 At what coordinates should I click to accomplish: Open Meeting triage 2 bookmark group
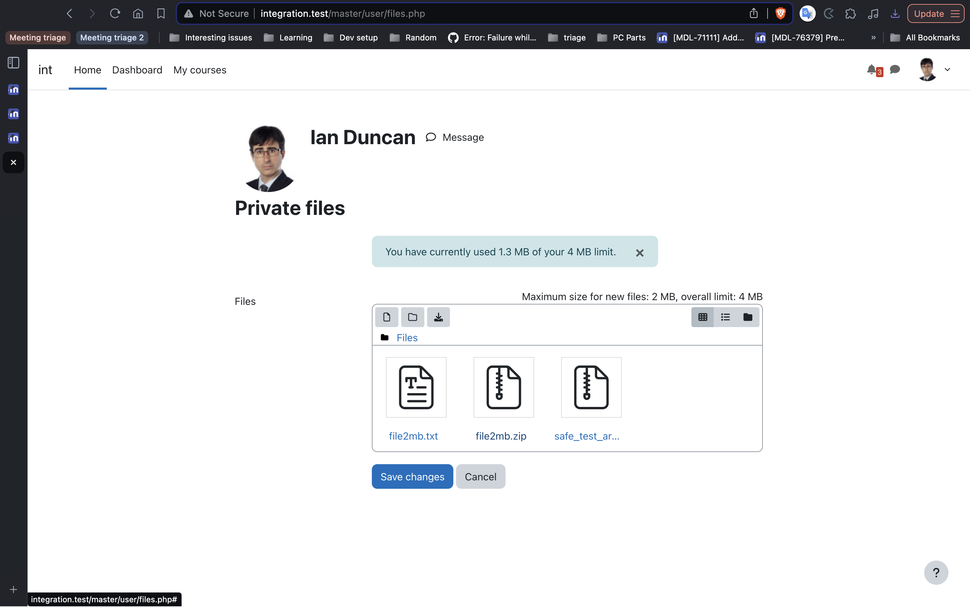pos(112,37)
